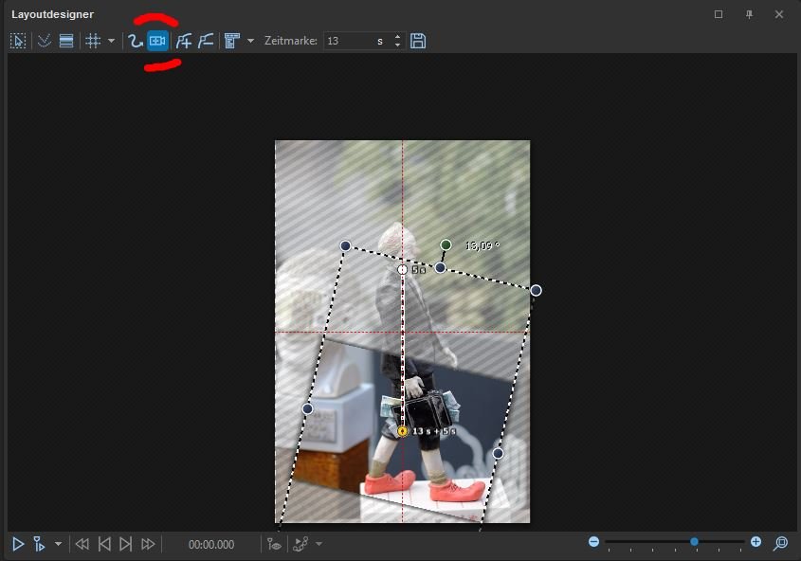Expand the play-from-here options arrow
The image size is (801, 561).
(x=59, y=544)
